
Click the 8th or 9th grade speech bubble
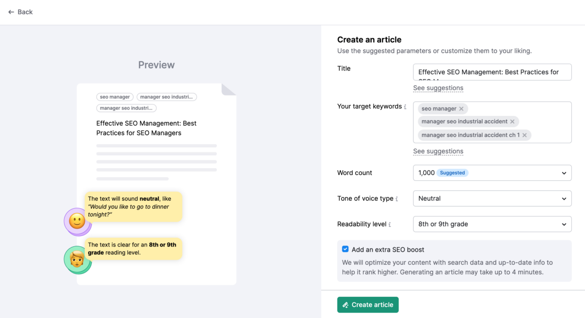tap(133, 249)
